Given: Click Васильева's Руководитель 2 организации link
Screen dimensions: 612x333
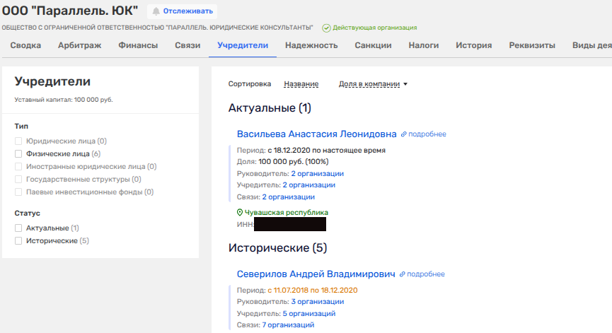Looking at the screenshot, I should pos(317,173).
